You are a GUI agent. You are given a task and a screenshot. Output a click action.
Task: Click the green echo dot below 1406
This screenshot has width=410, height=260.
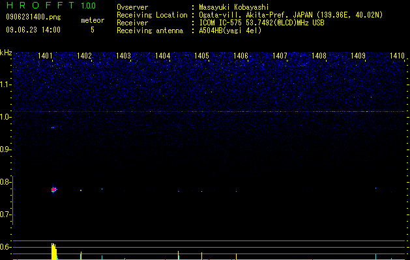236,191
